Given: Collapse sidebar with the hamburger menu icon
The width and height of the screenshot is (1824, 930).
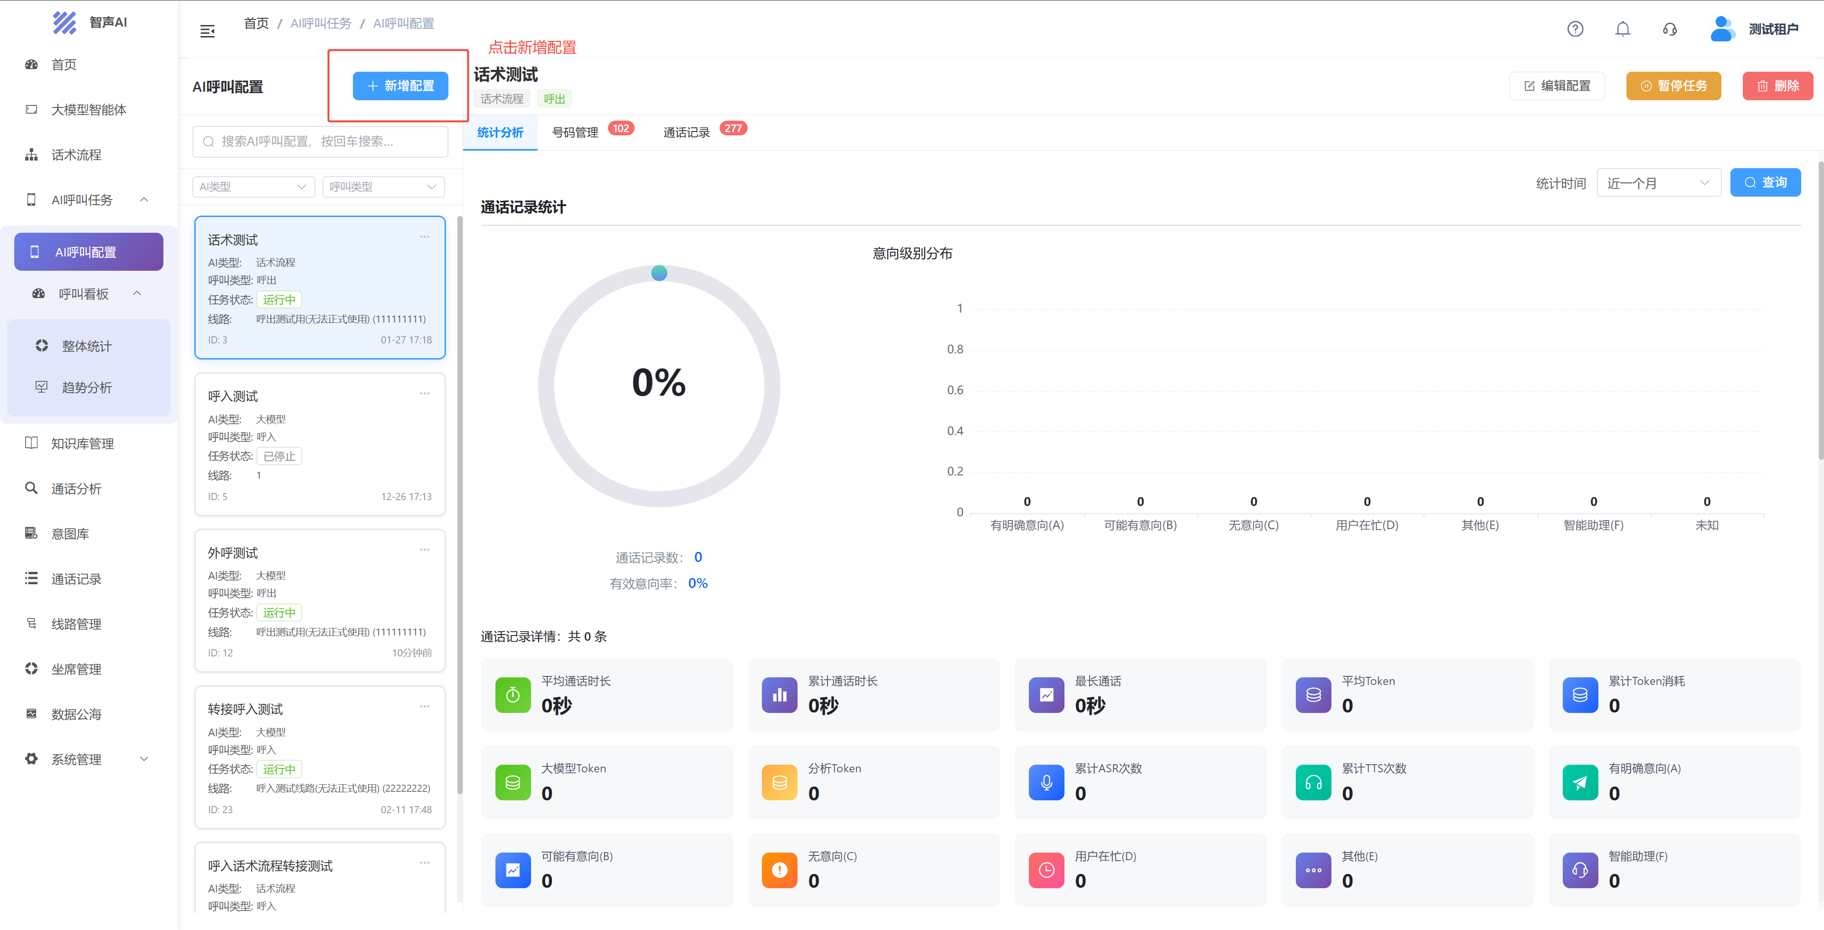Looking at the screenshot, I should click(x=207, y=31).
